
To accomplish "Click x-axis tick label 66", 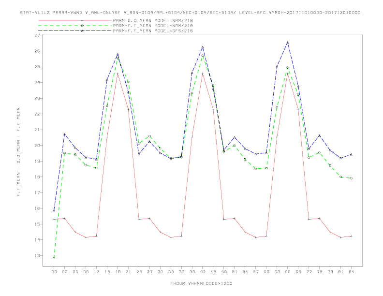I will (x=288, y=272).
